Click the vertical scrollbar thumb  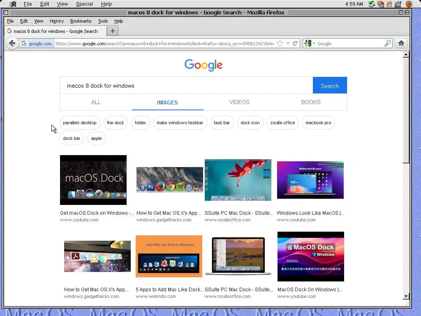point(406,110)
